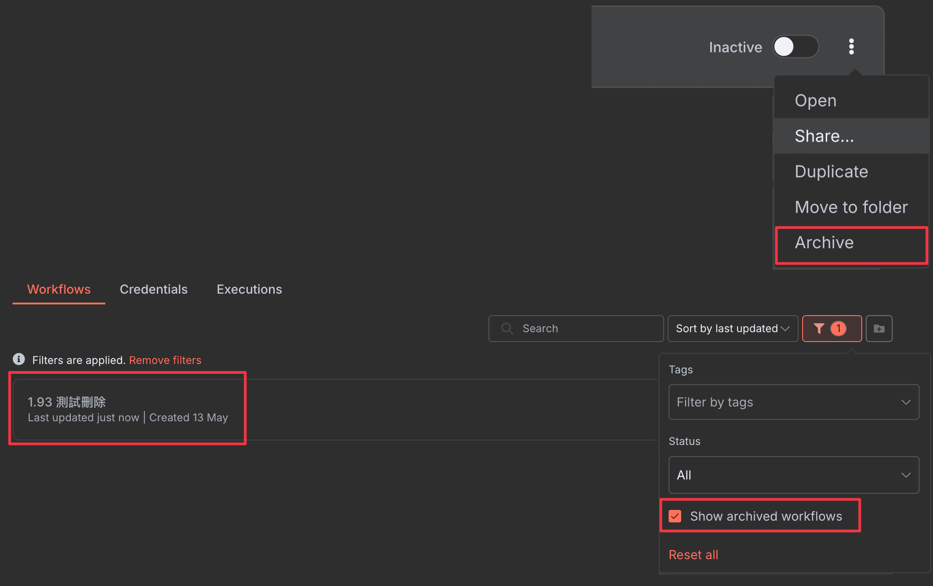Click the search magnifier icon
Image resolution: width=933 pixels, height=586 pixels.
(507, 328)
